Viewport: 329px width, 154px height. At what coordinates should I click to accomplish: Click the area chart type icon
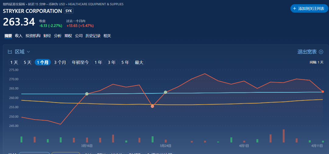click(x=10, y=52)
